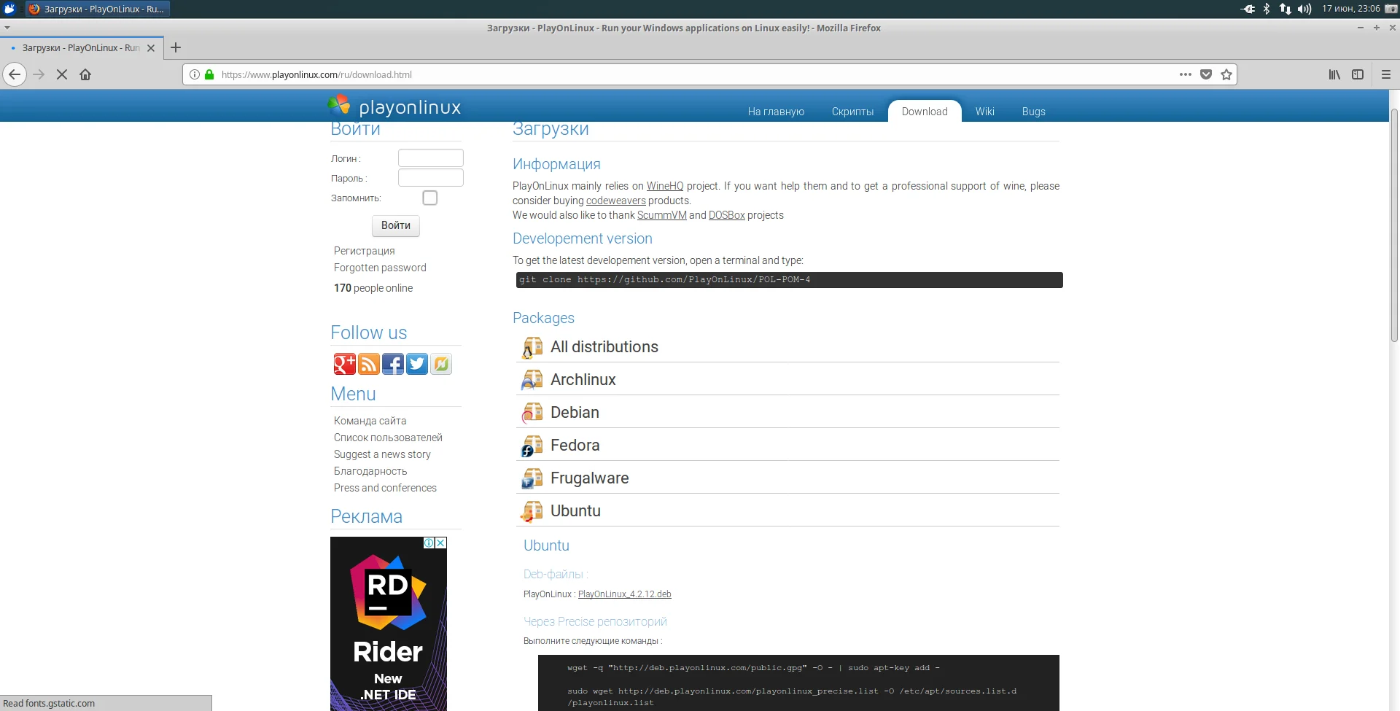
Task: Open the DOSBox link
Action: (727, 215)
